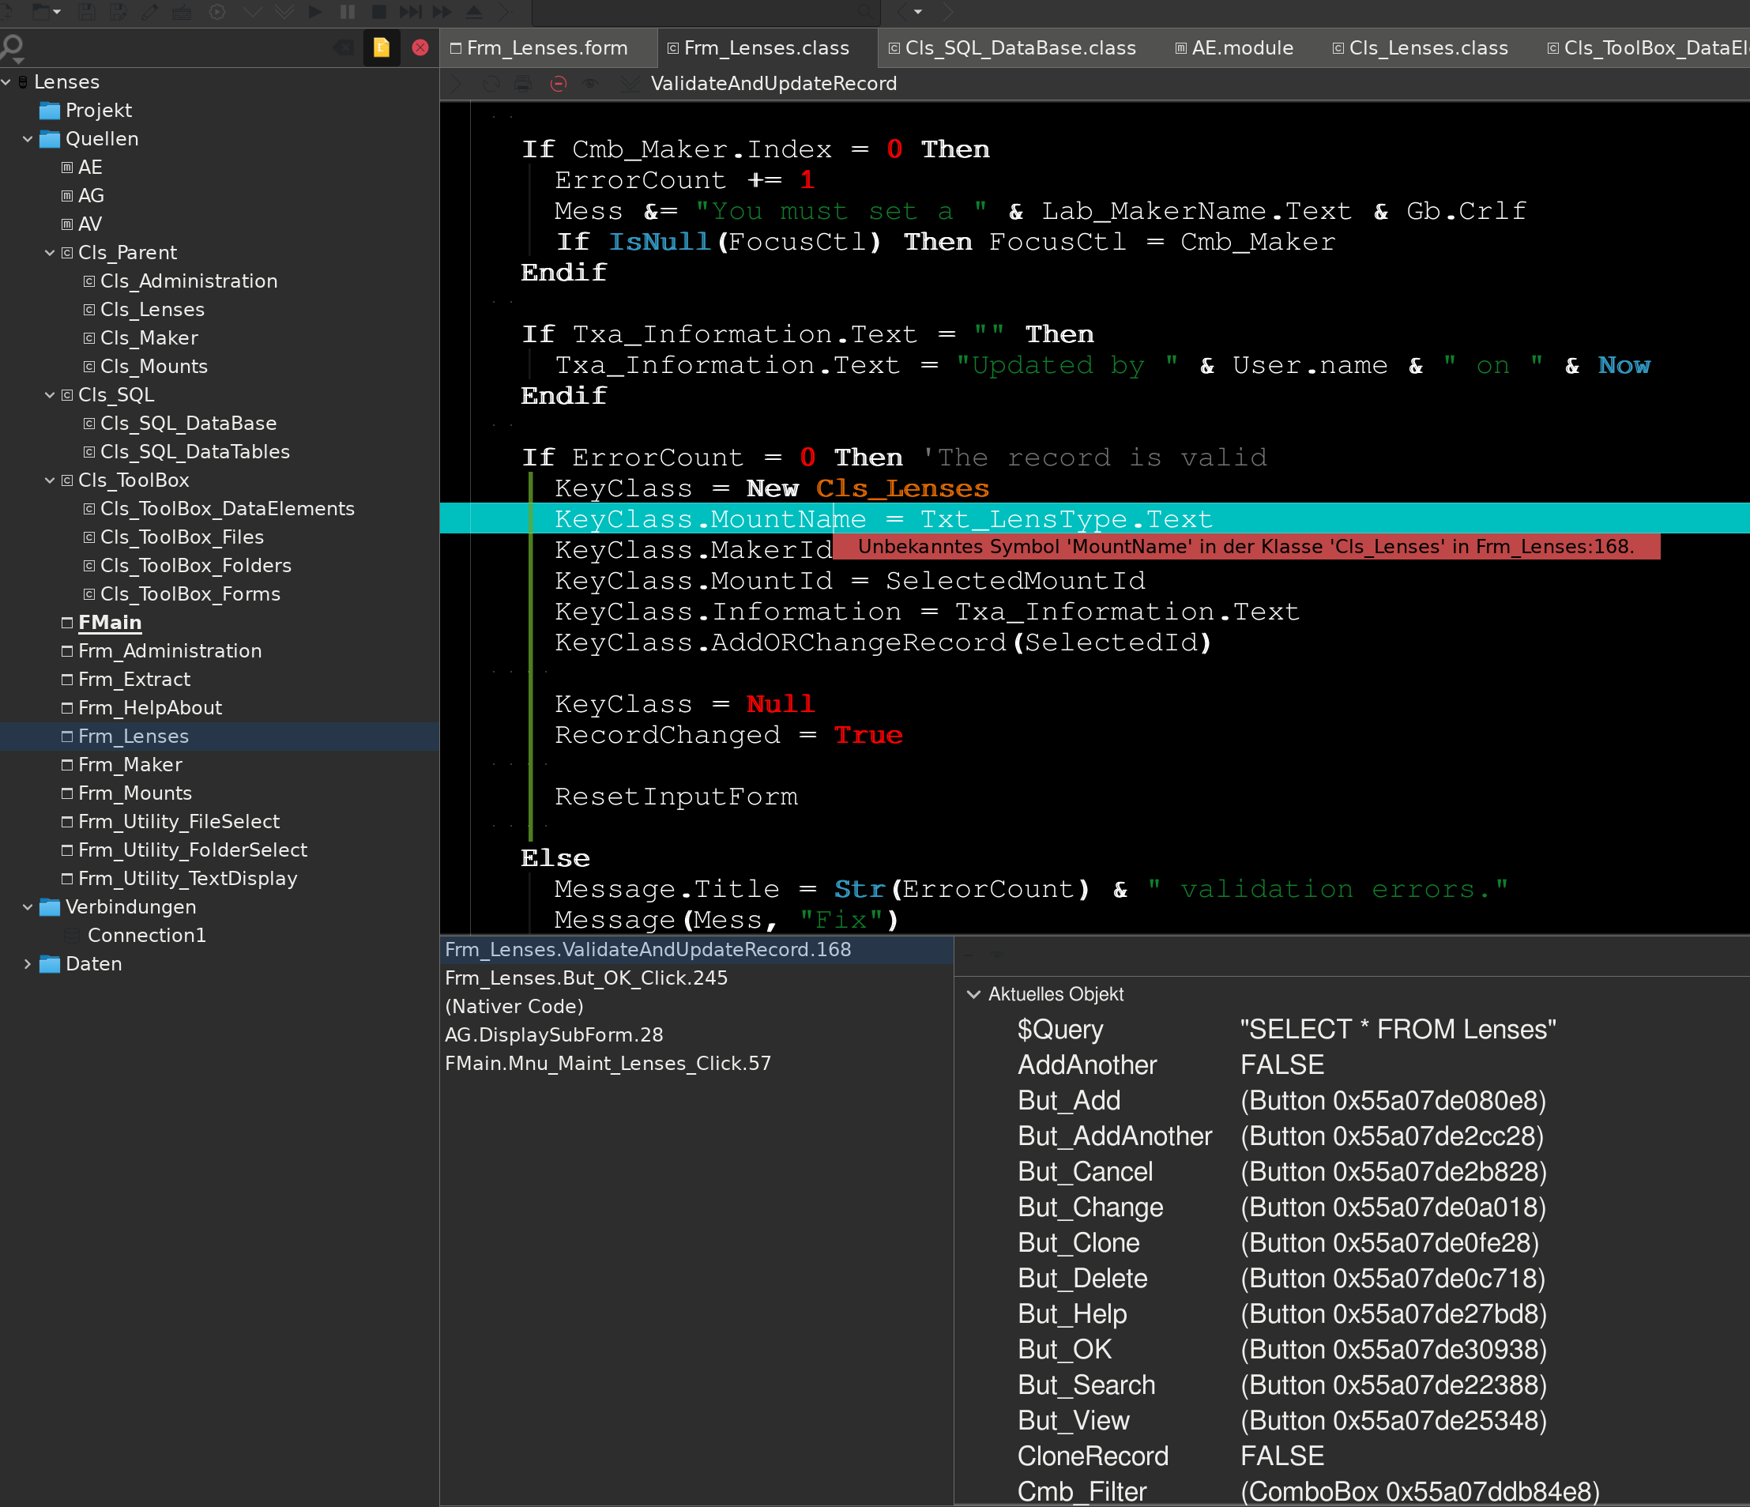Toggle the yellow file tree view button
The height and width of the screenshot is (1507, 1750).
(381, 47)
